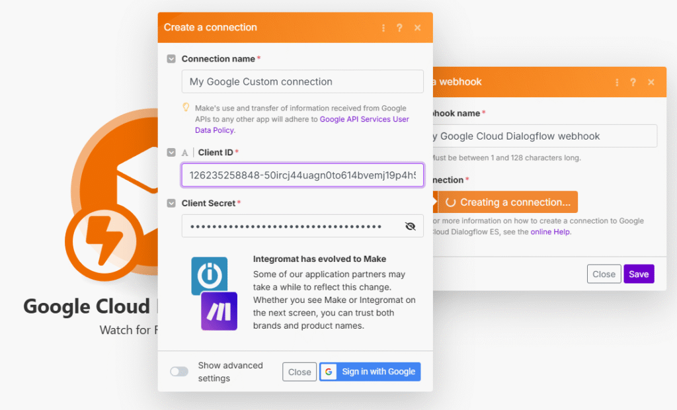Open the three-dot menu in Create a connection header
Image resolution: width=677 pixels, height=410 pixels.
383,28
